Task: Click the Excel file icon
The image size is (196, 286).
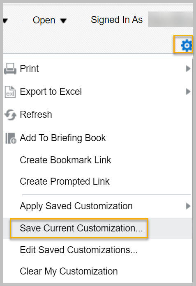Action: (x=10, y=92)
